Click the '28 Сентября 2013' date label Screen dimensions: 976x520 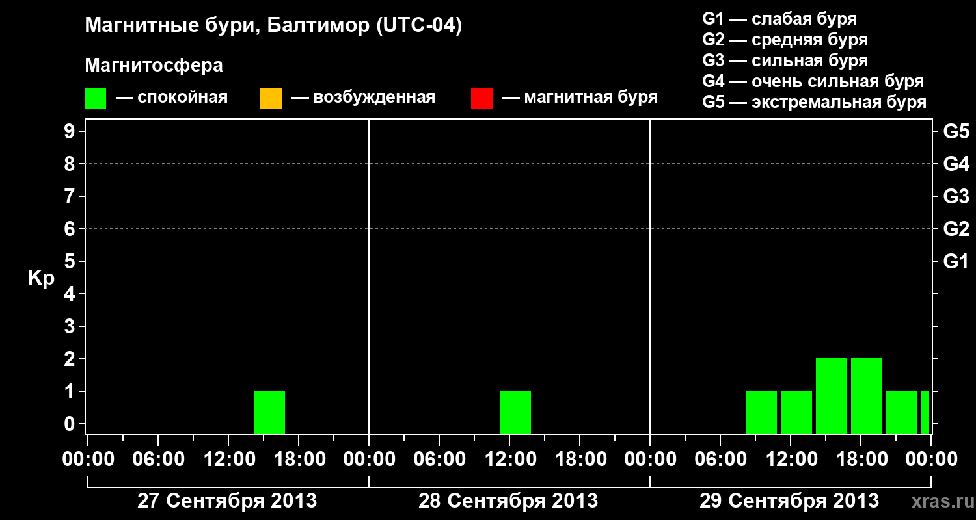508,501
